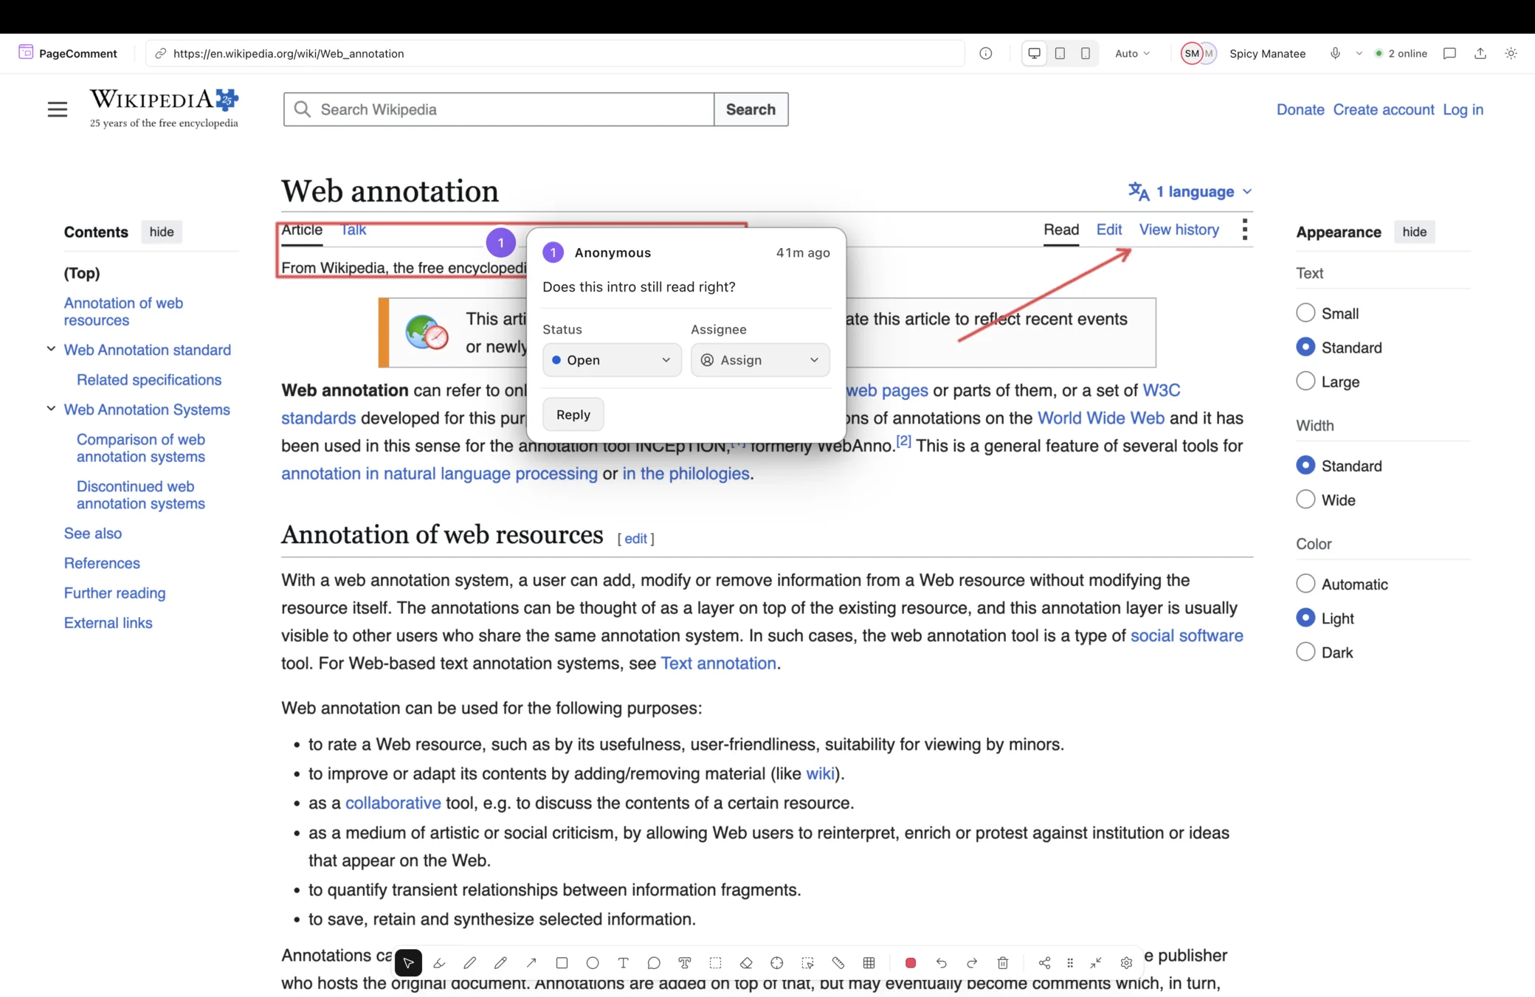Click the toolbar drag handle dots
The image size is (1535, 997).
pyautogui.click(x=1070, y=962)
